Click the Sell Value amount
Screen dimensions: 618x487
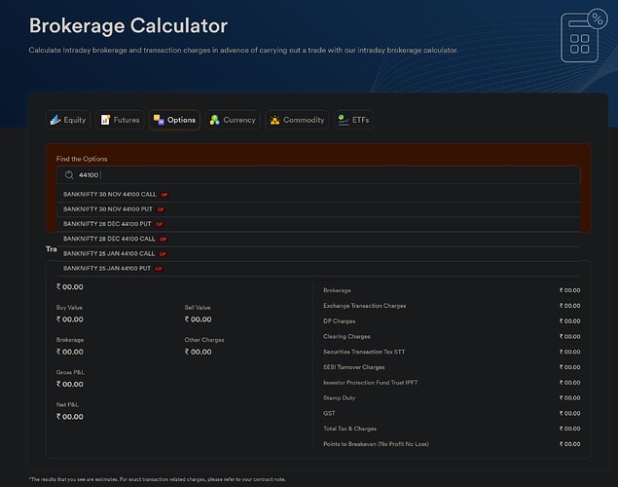198,319
